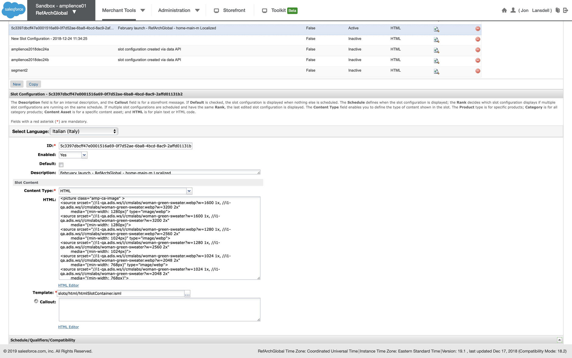The image size is (572, 358).
Task: Expand the Merchant Tools menu arrow
Action: 143,11
